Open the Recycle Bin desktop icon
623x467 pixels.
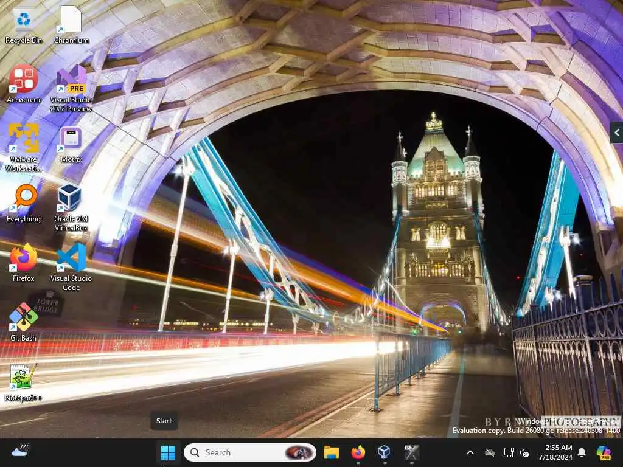pyautogui.click(x=24, y=24)
